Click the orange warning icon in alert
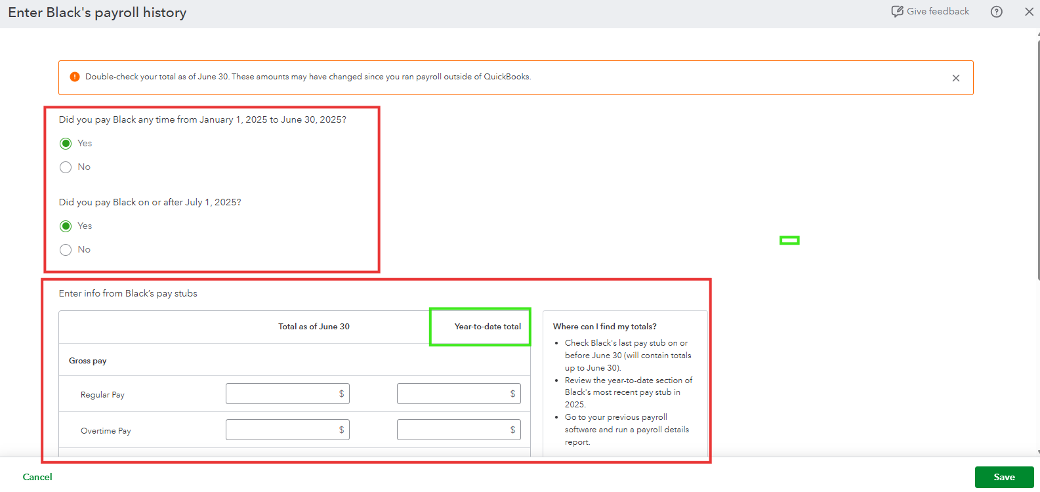Image resolution: width=1040 pixels, height=492 pixels. tap(75, 77)
